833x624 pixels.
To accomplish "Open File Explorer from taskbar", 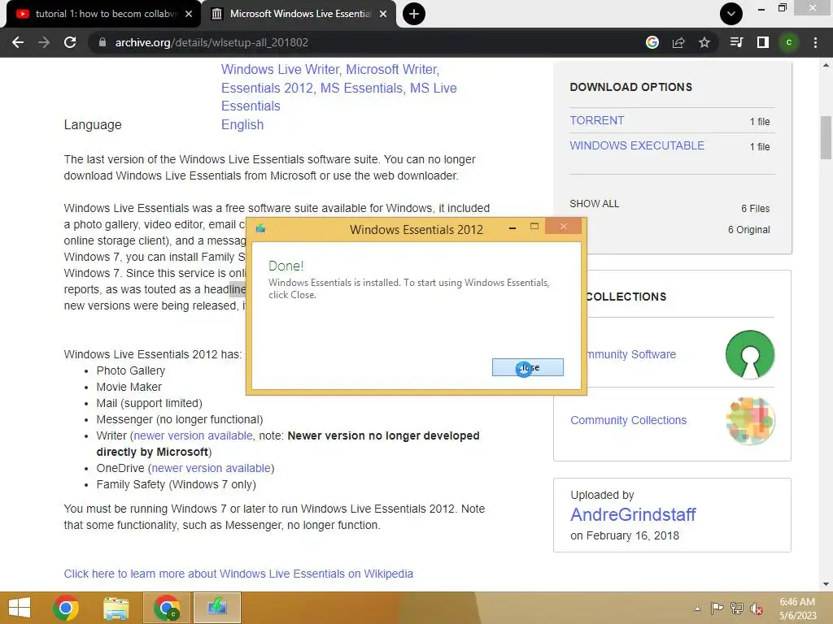I will pyautogui.click(x=116, y=608).
